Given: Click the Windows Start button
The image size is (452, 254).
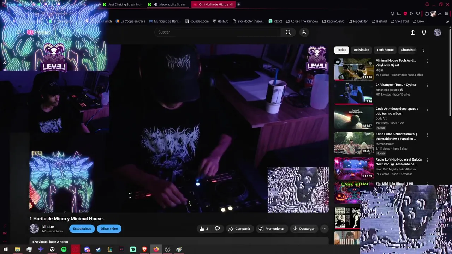Looking at the screenshot, I should (x=6, y=249).
